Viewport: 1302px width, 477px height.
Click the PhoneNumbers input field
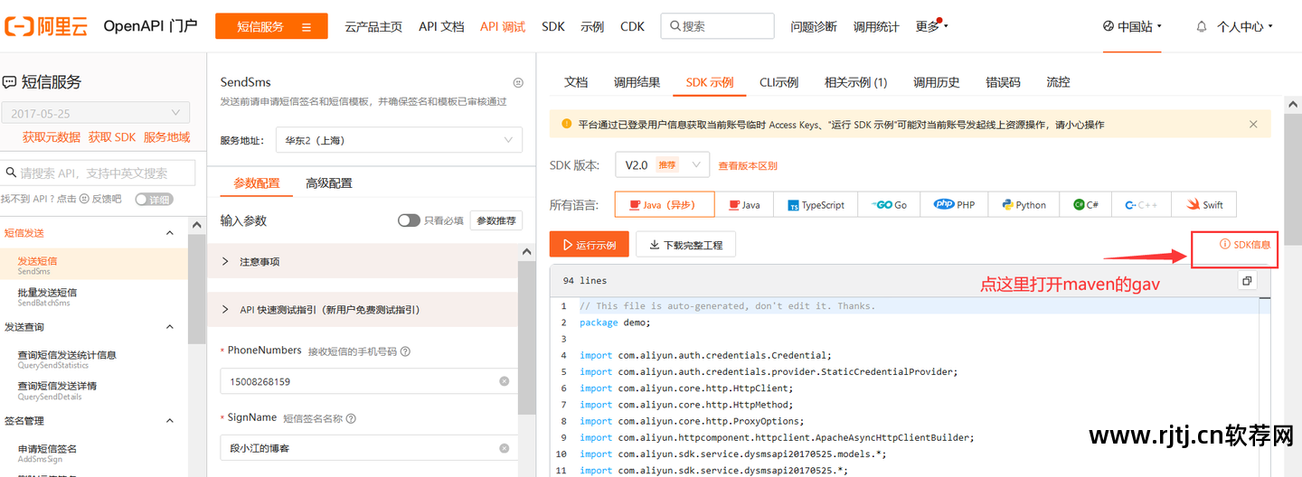tap(369, 381)
